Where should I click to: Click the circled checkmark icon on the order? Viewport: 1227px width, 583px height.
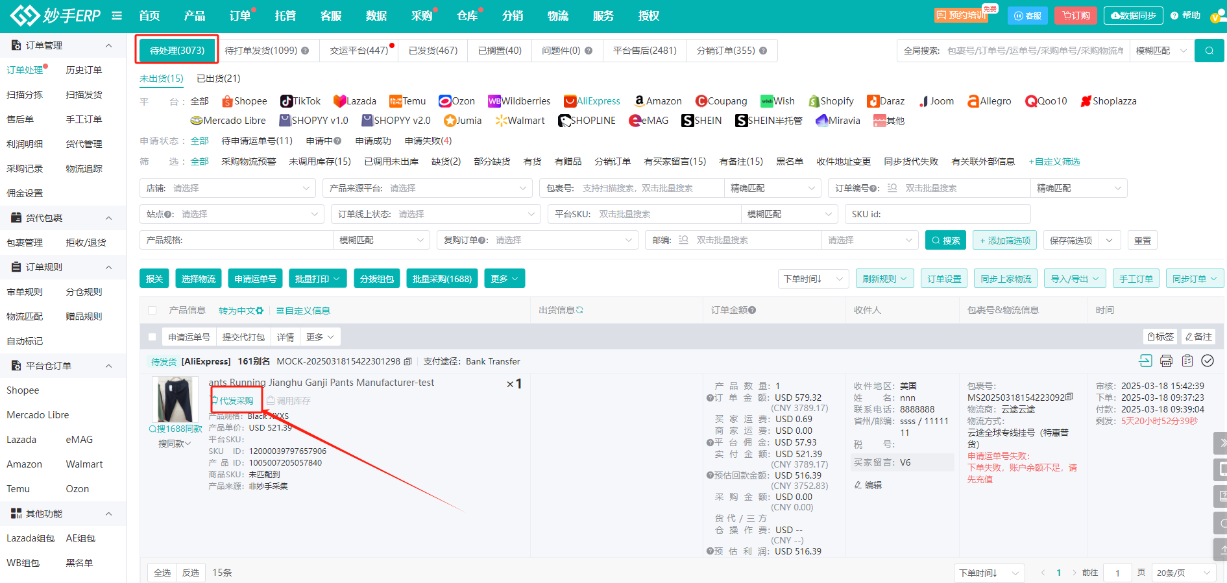(1208, 361)
